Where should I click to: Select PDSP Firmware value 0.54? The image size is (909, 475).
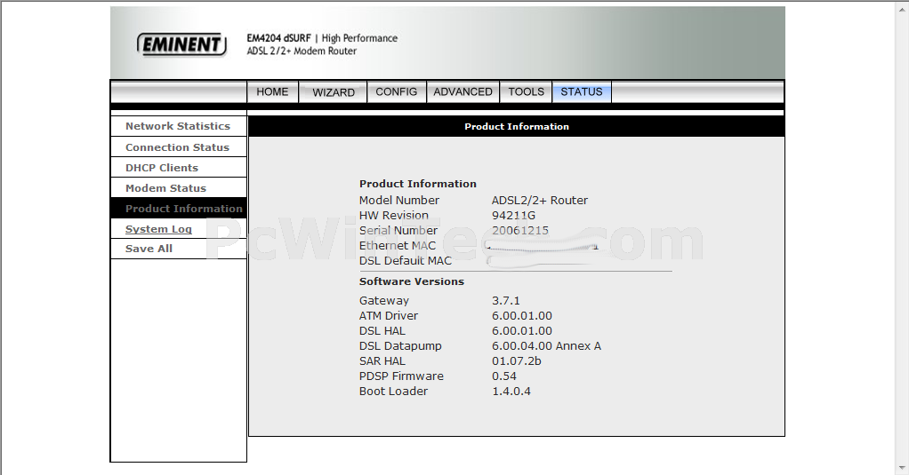tap(503, 376)
